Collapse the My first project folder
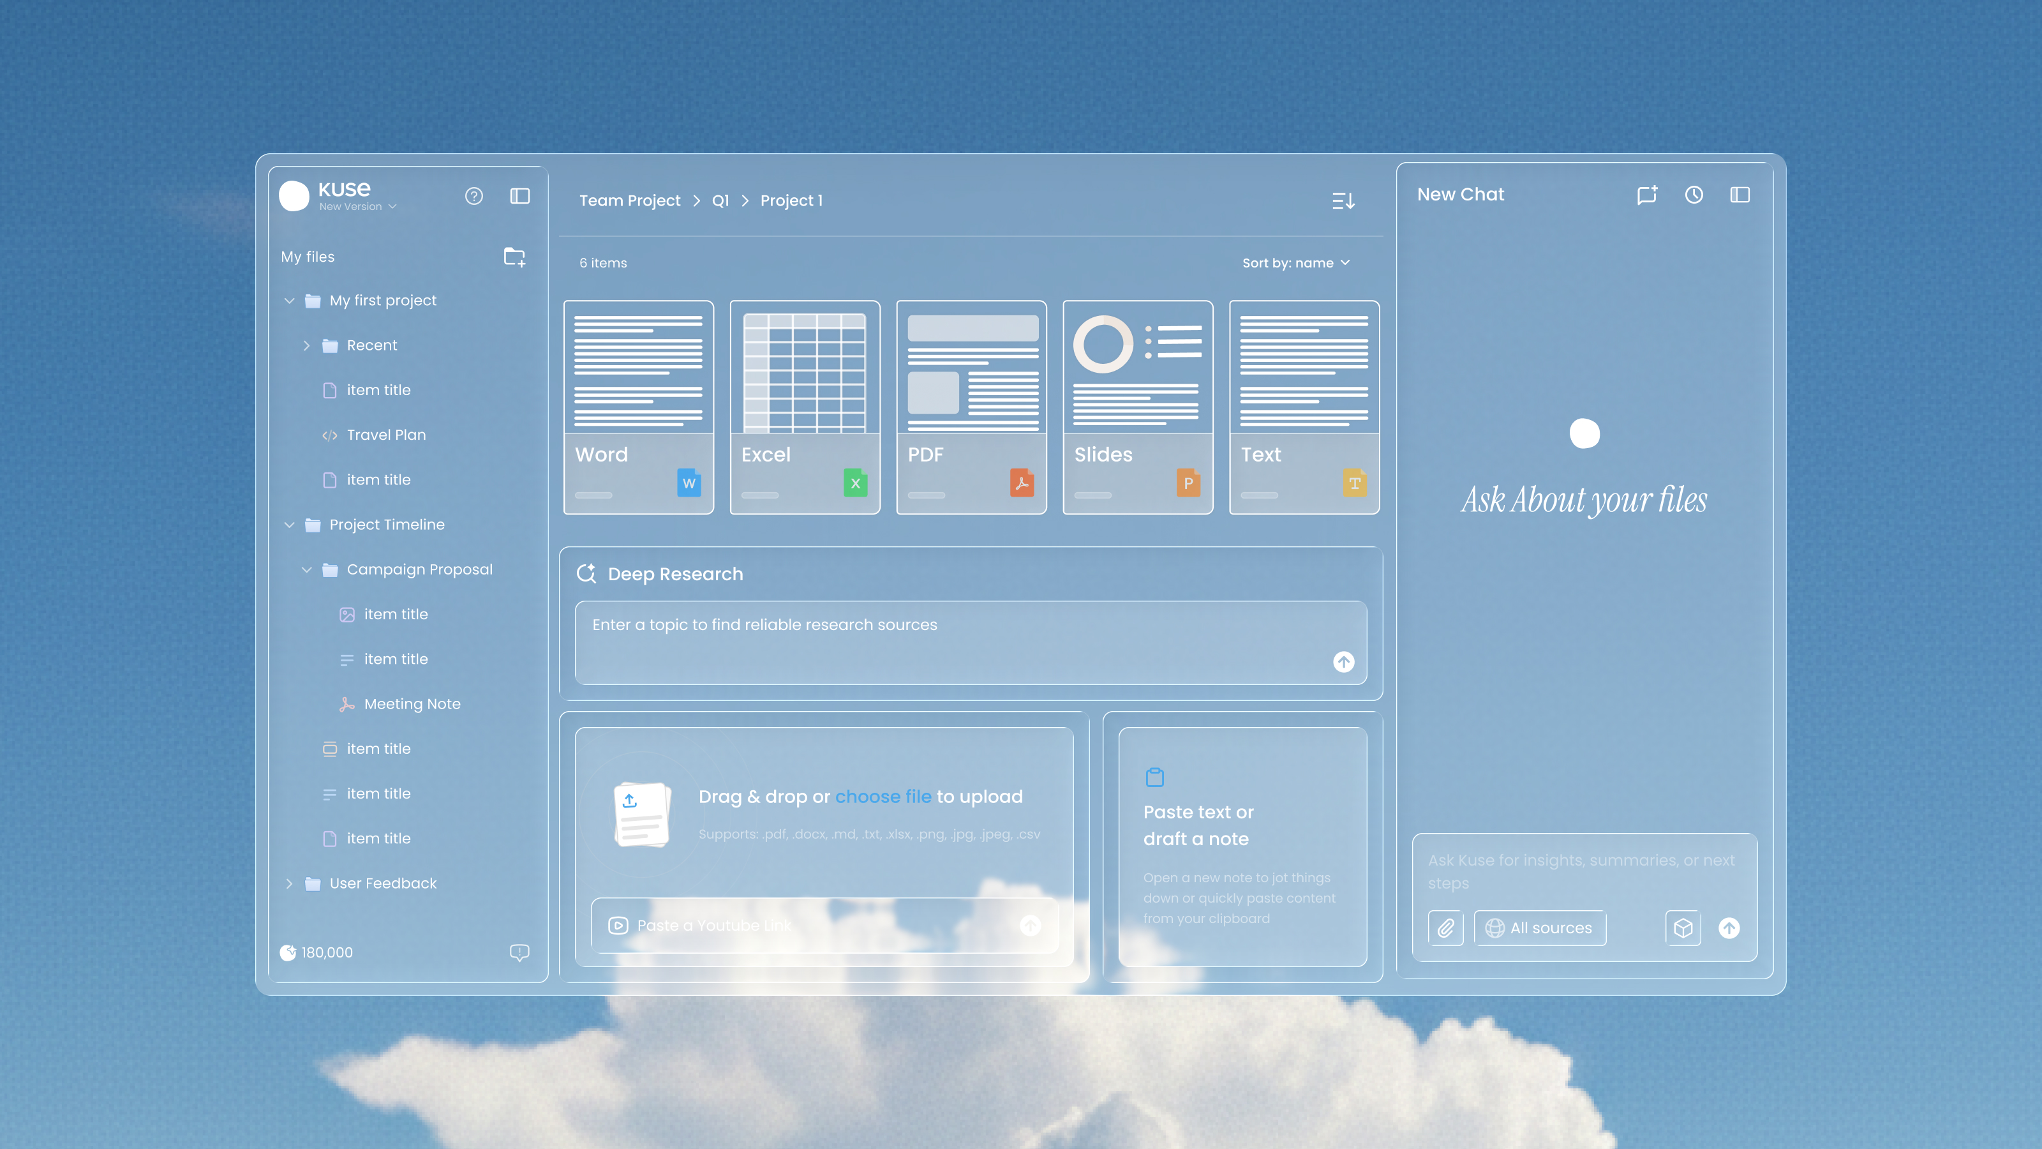The width and height of the screenshot is (2042, 1149). [289, 301]
